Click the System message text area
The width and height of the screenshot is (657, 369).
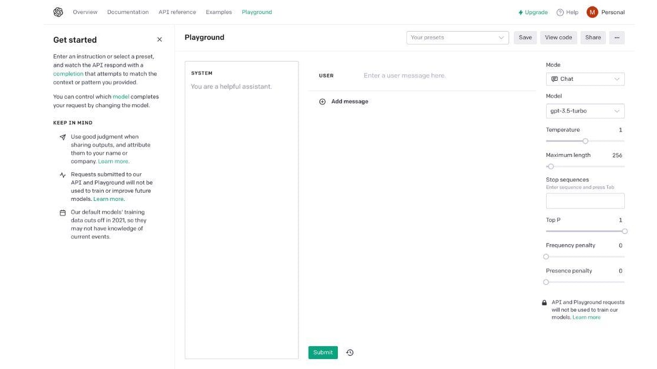(x=242, y=210)
